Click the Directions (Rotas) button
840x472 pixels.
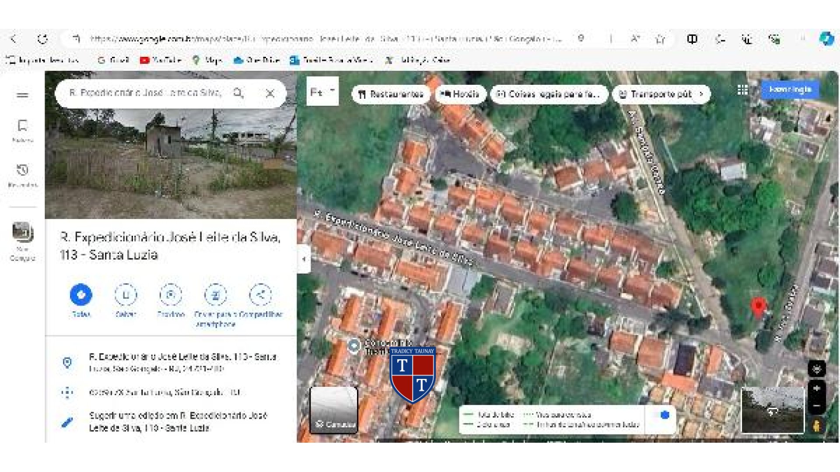pyautogui.click(x=81, y=295)
